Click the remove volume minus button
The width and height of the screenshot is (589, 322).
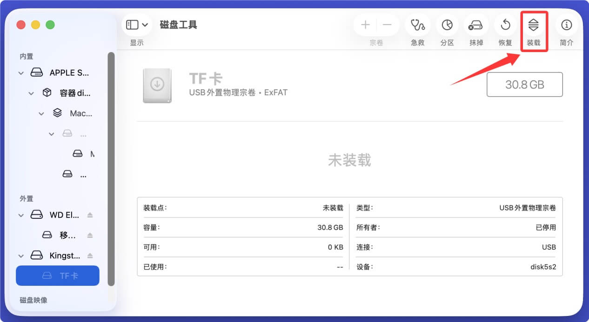coord(388,24)
